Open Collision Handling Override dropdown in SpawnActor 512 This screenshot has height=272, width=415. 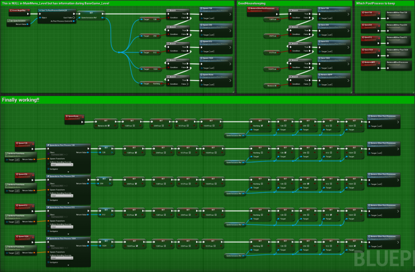pyautogui.click(x=62, y=227)
